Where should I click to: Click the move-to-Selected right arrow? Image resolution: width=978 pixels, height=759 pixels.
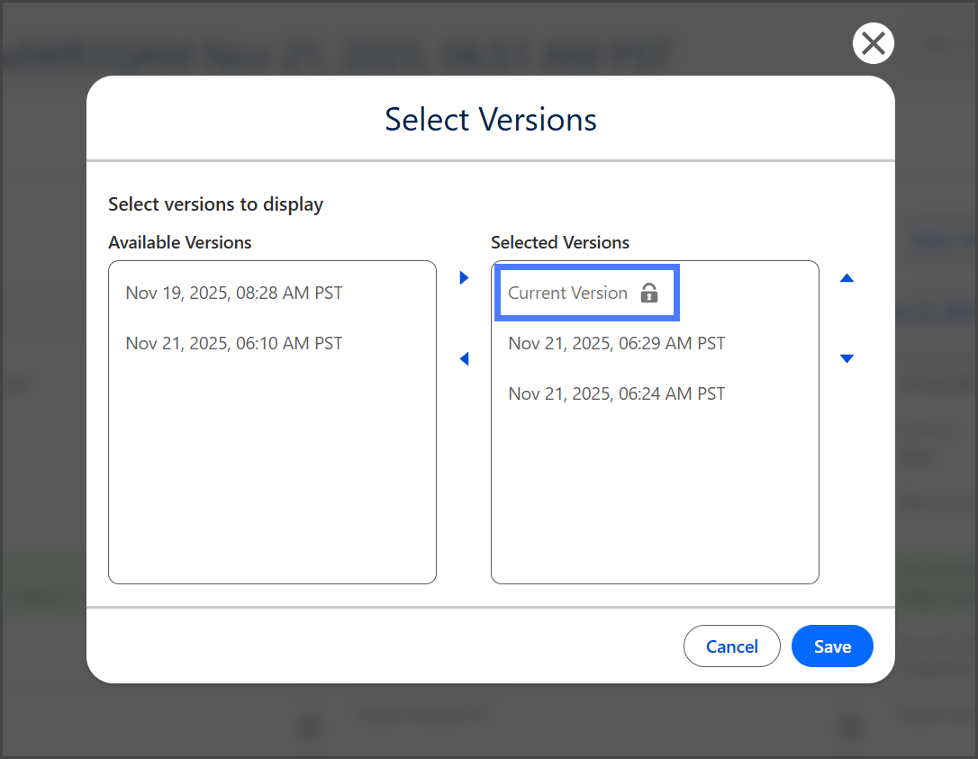pos(464,278)
